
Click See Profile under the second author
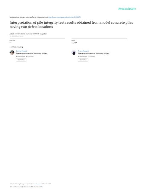[x=83, y=60]
